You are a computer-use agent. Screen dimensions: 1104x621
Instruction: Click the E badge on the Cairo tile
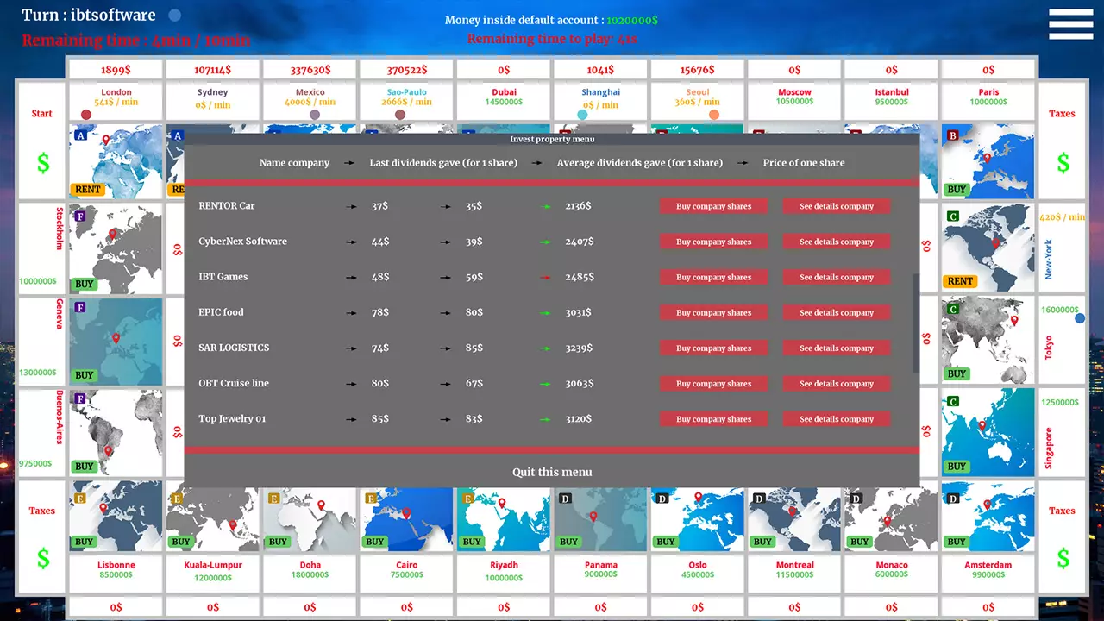click(369, 499)
